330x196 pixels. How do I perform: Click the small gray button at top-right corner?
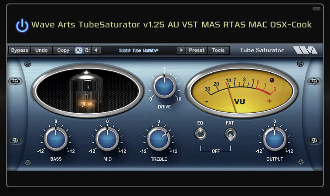tap(316, 9)
